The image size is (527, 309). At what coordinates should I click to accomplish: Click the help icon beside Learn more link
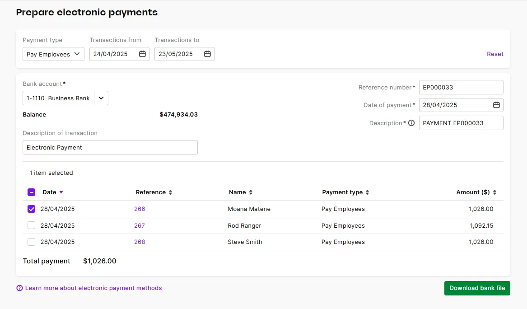point(19,288)
